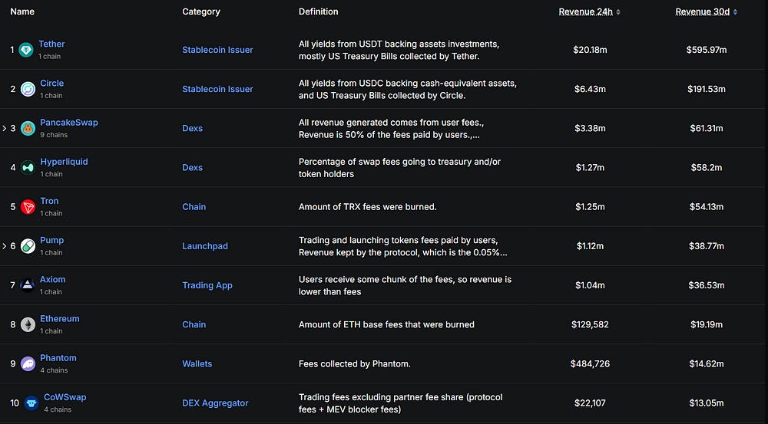Click 'Fees collected by Phantom.' definition
Screen dimensions: 768x424
355,364
